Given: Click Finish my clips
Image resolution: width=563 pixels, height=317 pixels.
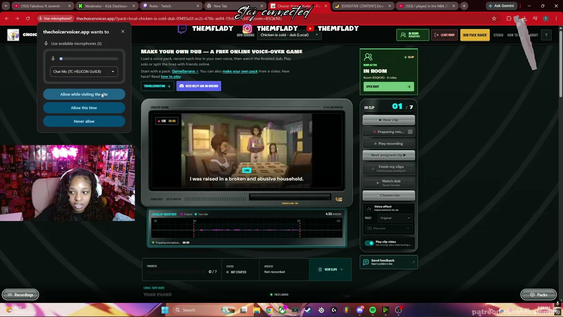Looking at the screenshot, I should point(388,168).
